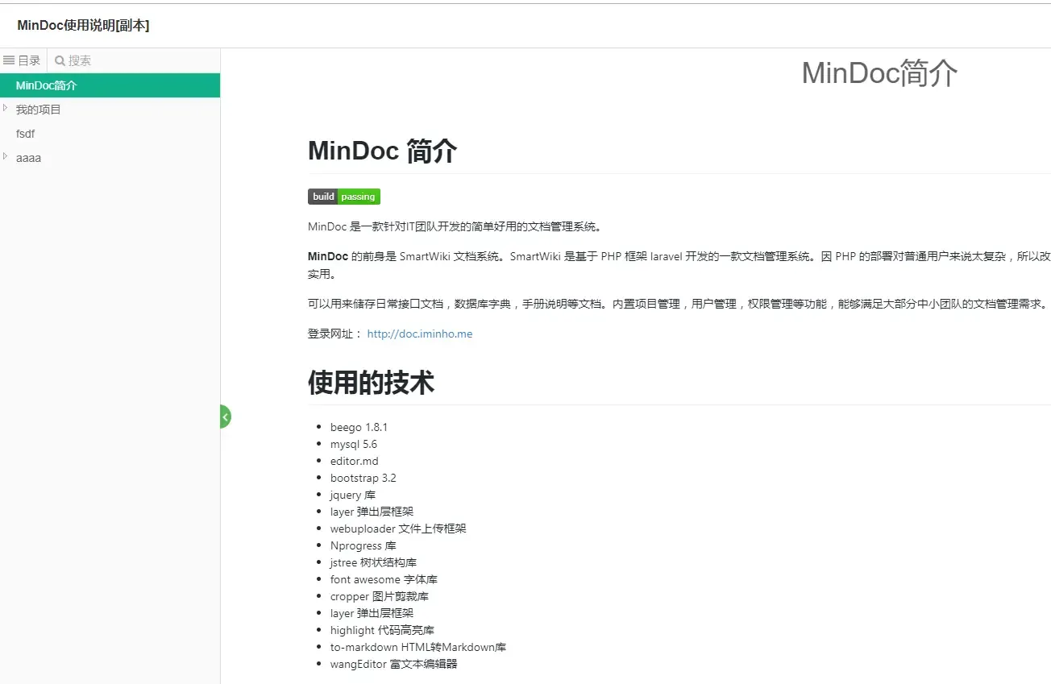Click the beego 1.8.1 bullet item
Image resolution: width=1051 pixels, height=684 pixels.
click(x=359, y=427)
